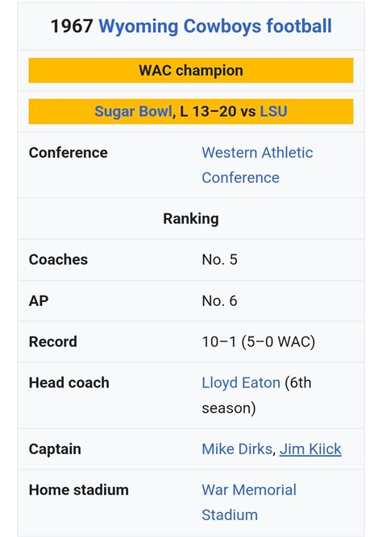The height and width of the screenshot is (537, 382).
Task: Click the gold WAC champion banner
Action: (x=191, y=71)
